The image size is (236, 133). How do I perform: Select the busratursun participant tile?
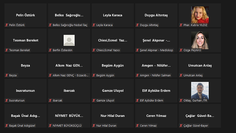click(x=25, y=90)
